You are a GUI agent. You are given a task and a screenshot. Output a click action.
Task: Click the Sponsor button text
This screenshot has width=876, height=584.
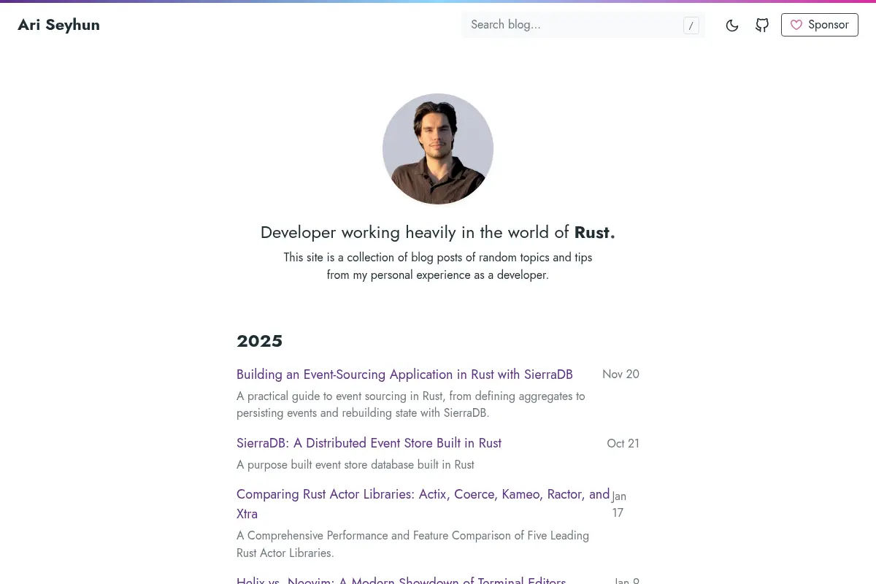pyautogui.click(x=829, y=25)
